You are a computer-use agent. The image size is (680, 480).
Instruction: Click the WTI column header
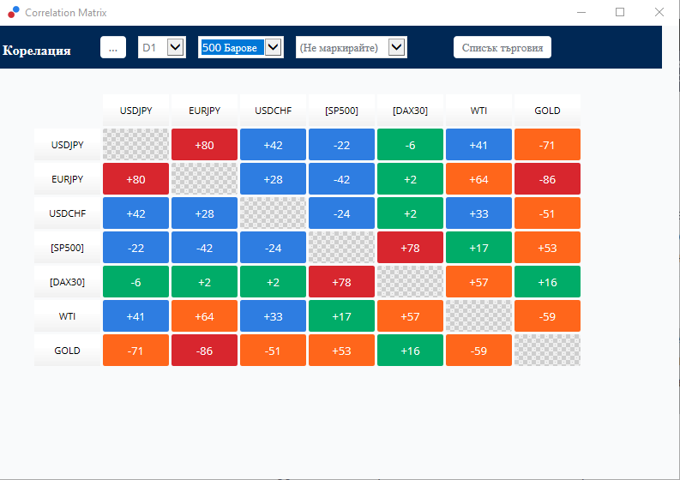(478, 111)
